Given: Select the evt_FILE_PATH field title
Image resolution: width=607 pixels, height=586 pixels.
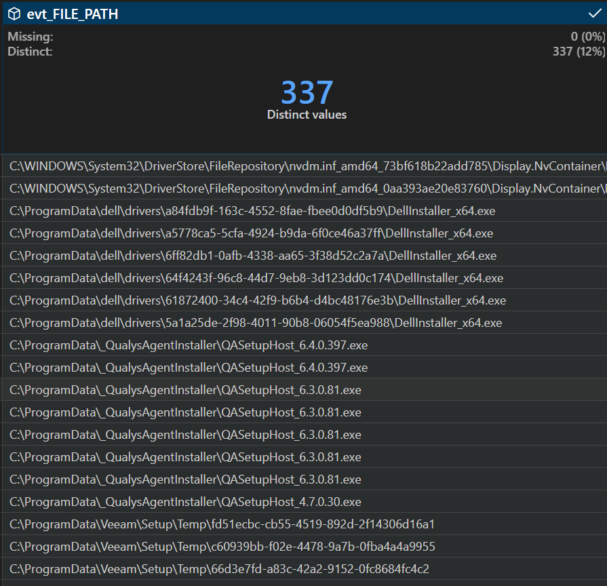Looking at the screenshot, I should point(73,14).
